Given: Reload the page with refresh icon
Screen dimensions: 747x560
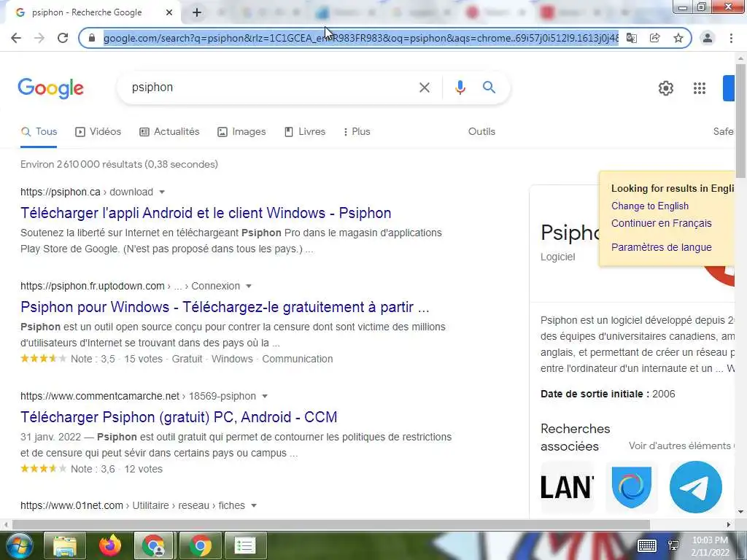Looking at the screenshot, I should click(63, 38).
